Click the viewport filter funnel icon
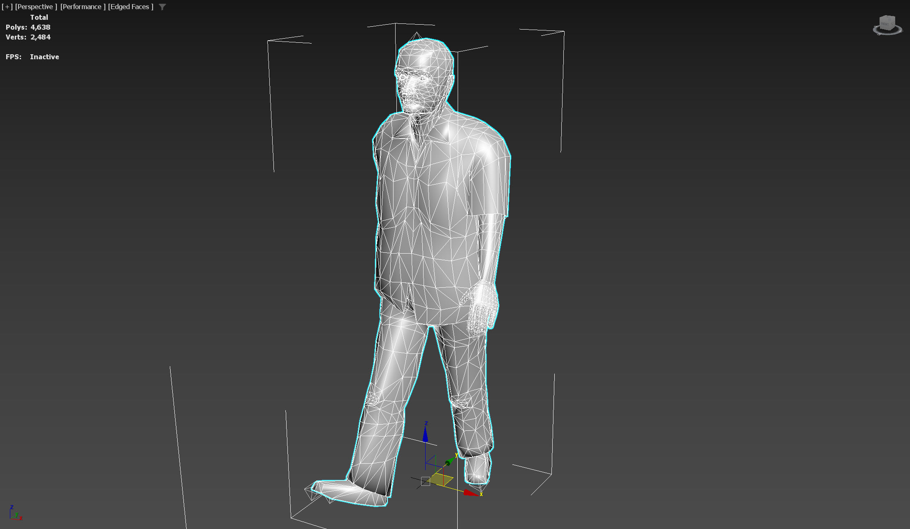Viewport: 910px width, 529px height. pyautogui.click(x=162, y=7)
